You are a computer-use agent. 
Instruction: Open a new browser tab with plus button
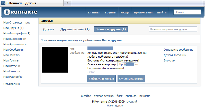point(67,3)
